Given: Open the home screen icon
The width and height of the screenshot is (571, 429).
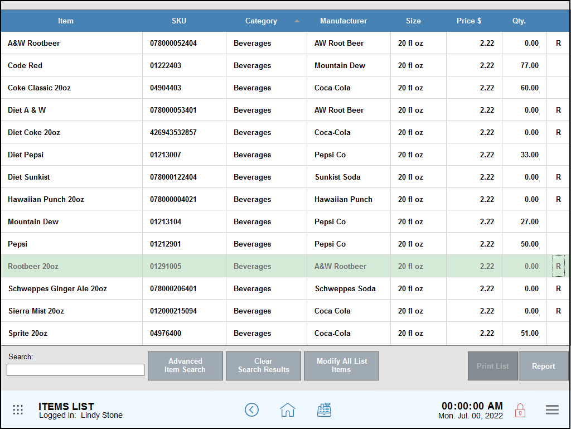Looking at the screenshot, I should 287,409.
